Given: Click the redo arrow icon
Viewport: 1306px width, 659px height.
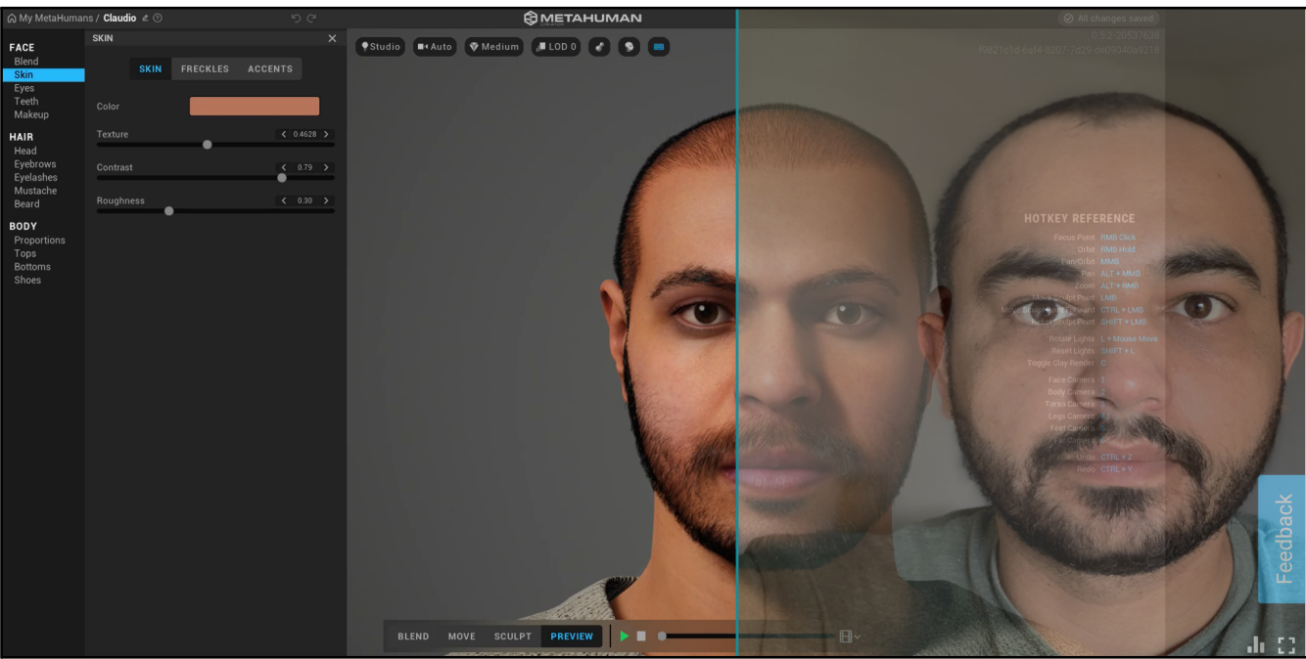Looking at the screenshot, I should (311, 19).
